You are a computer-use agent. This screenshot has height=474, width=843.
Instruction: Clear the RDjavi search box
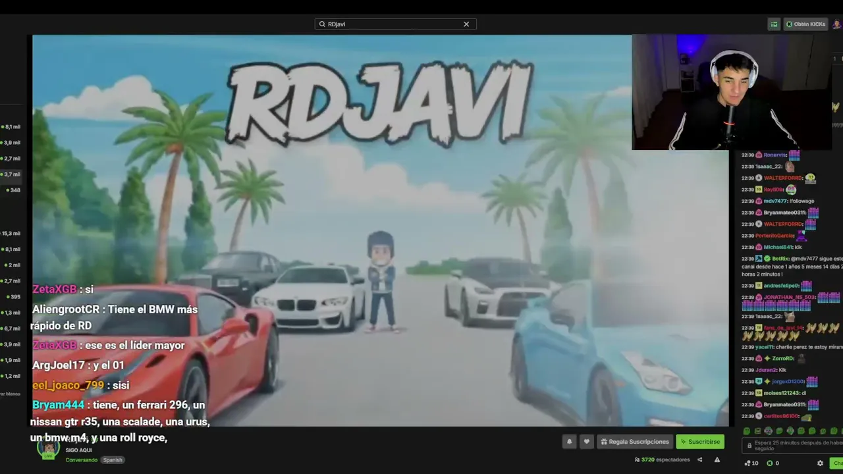466,24
